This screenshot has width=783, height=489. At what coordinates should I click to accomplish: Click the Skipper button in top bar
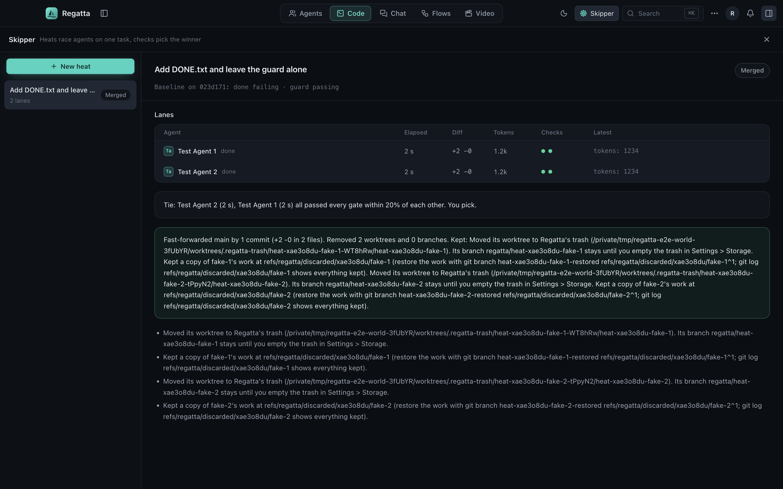(596, 13)
